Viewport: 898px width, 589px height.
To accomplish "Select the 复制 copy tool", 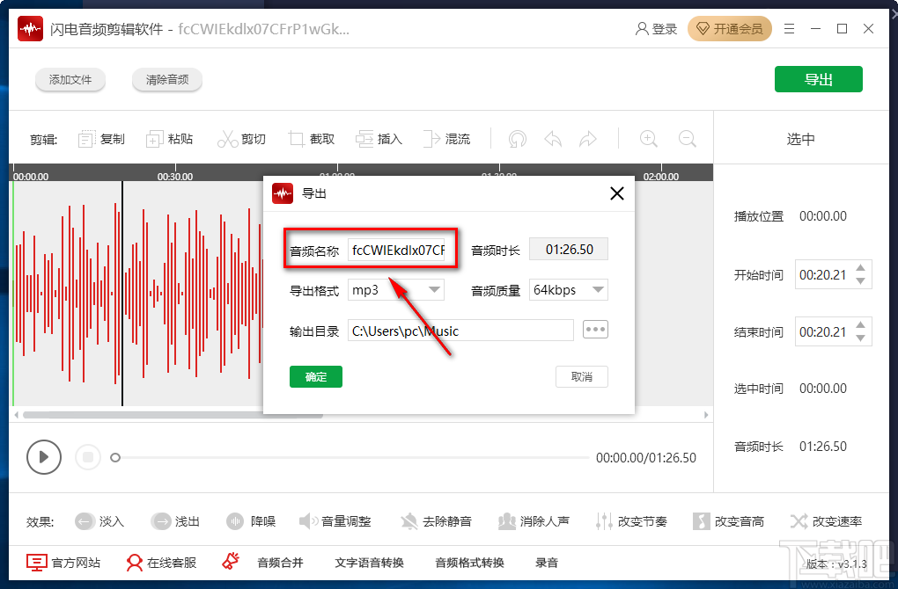I will pos(99,138).
